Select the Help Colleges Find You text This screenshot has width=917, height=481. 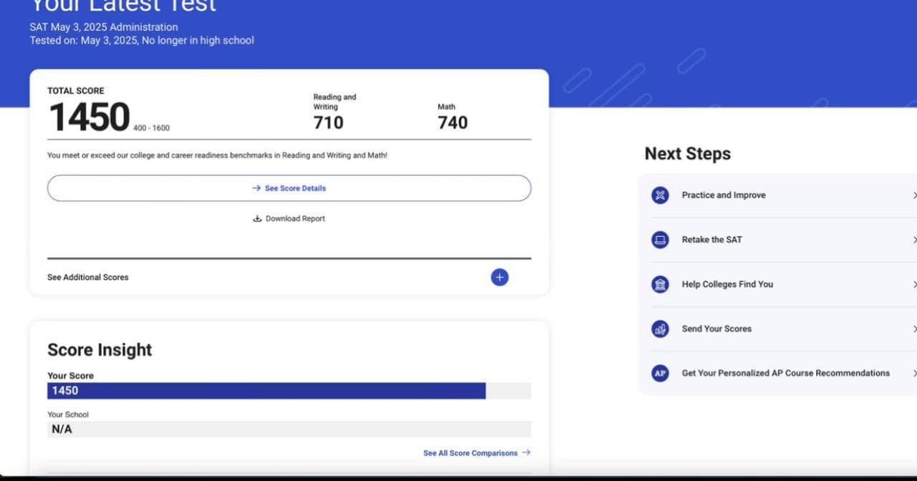coord(727,284)
